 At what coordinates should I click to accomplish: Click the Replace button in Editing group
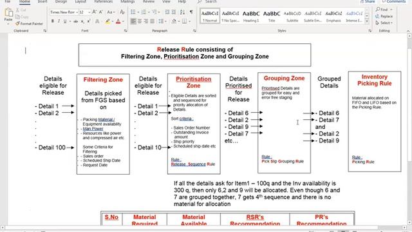(x=384, y=16)
